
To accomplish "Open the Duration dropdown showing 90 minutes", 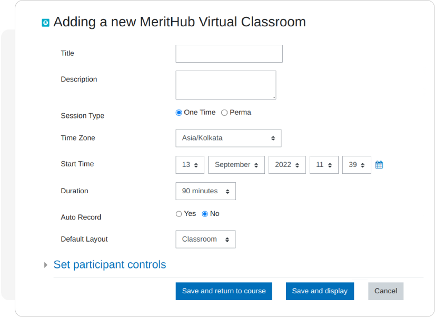I will click(x=205, y=191).
